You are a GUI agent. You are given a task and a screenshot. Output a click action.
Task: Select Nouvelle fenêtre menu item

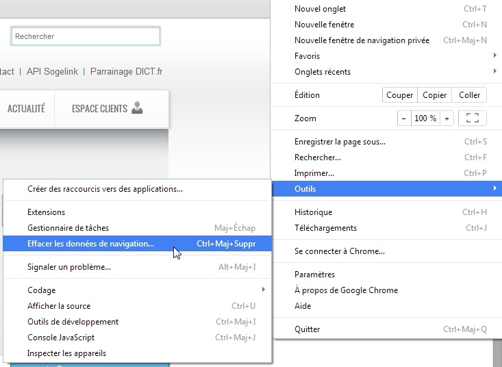pos(386,25)
